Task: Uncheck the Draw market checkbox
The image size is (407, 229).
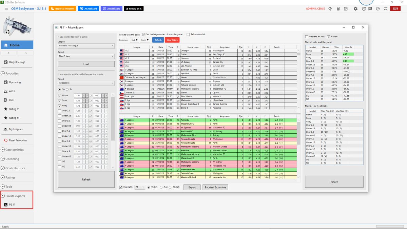Action: [x=60, y=101]
